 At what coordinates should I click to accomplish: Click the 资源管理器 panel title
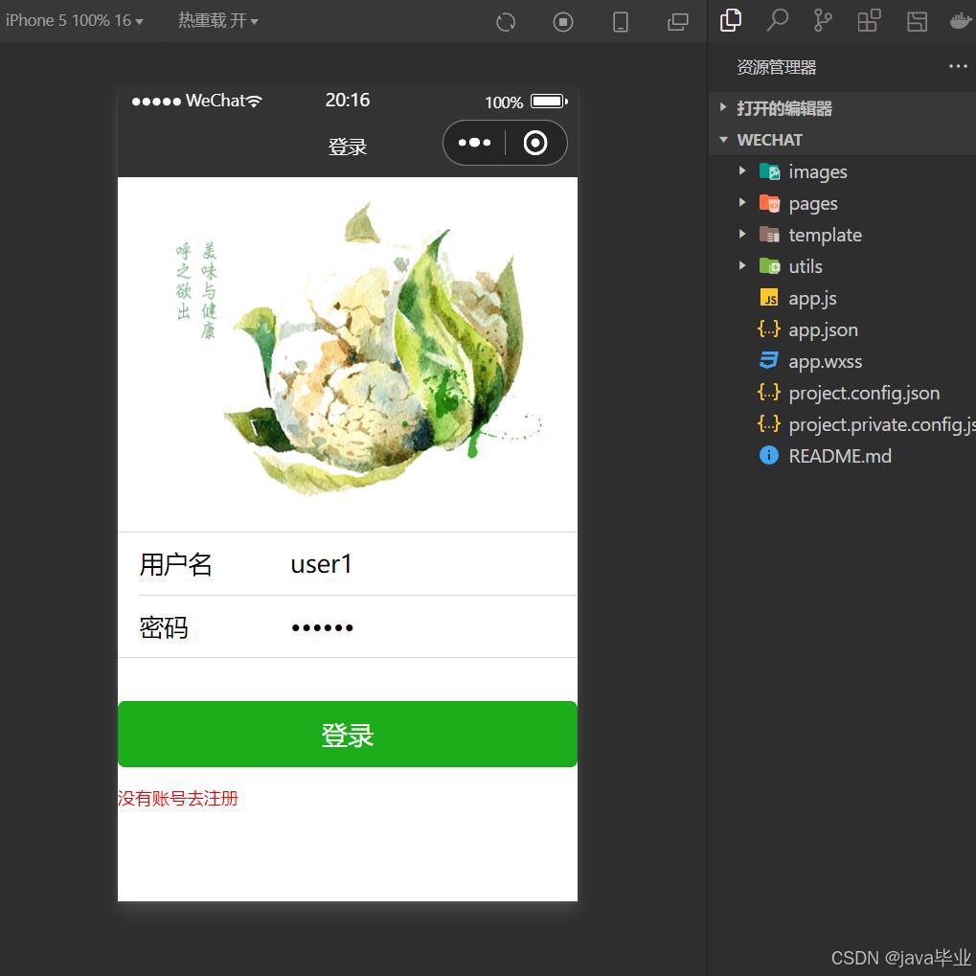click(x=776, y=67)
